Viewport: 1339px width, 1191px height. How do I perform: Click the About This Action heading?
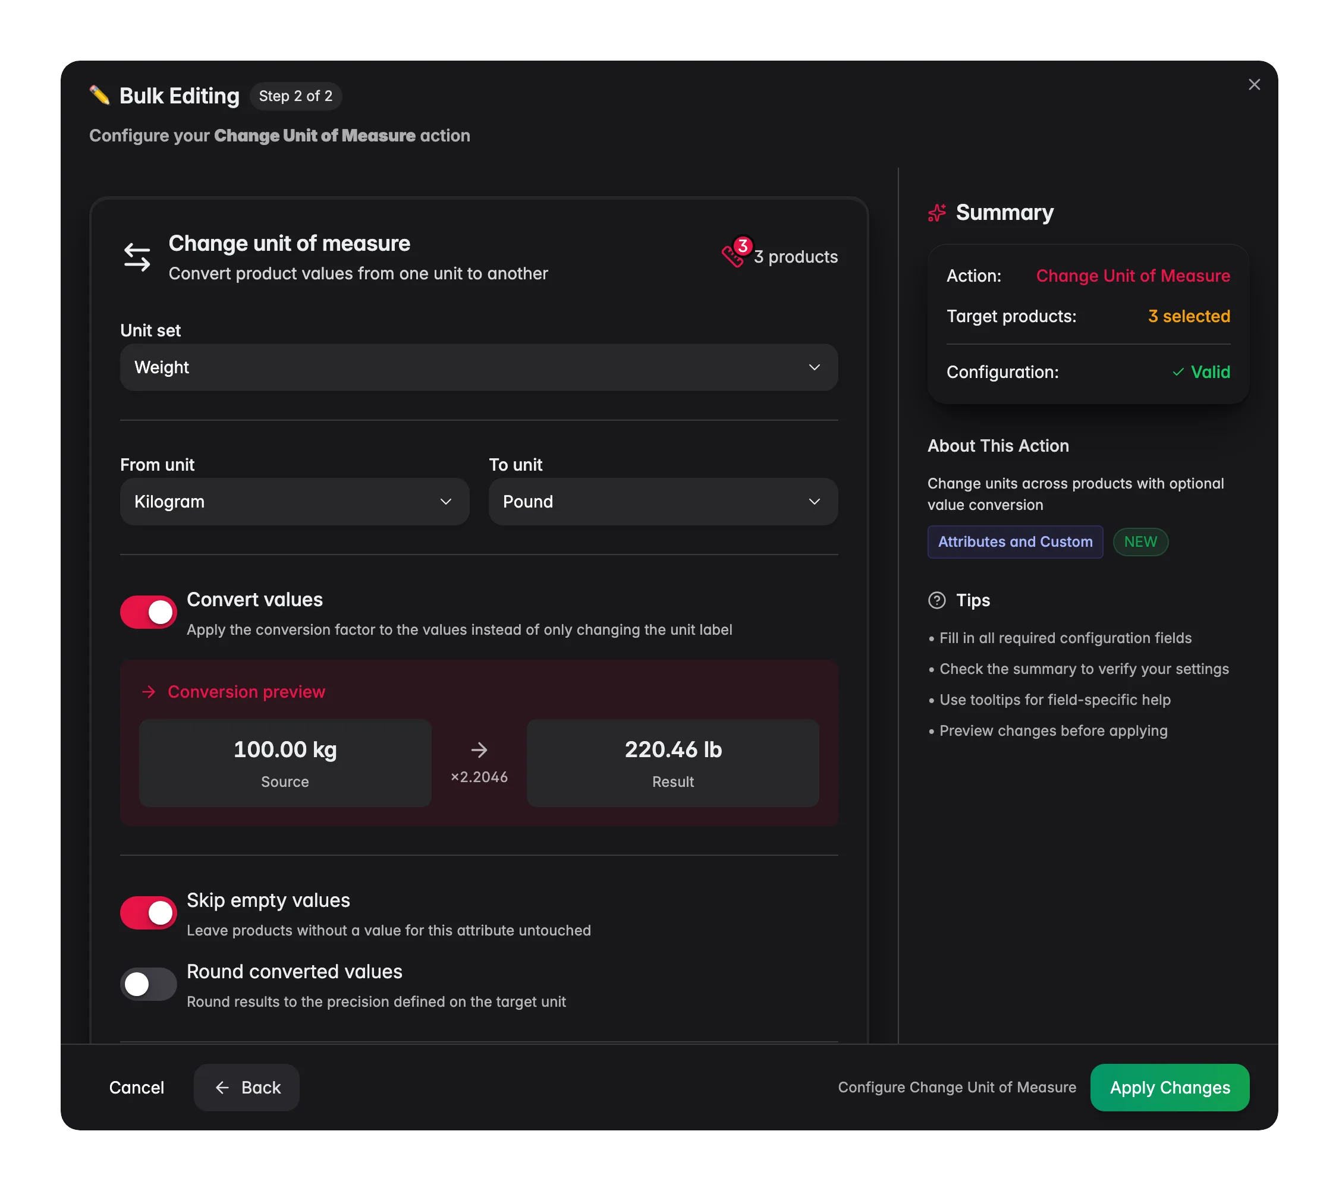click(998, 446)
